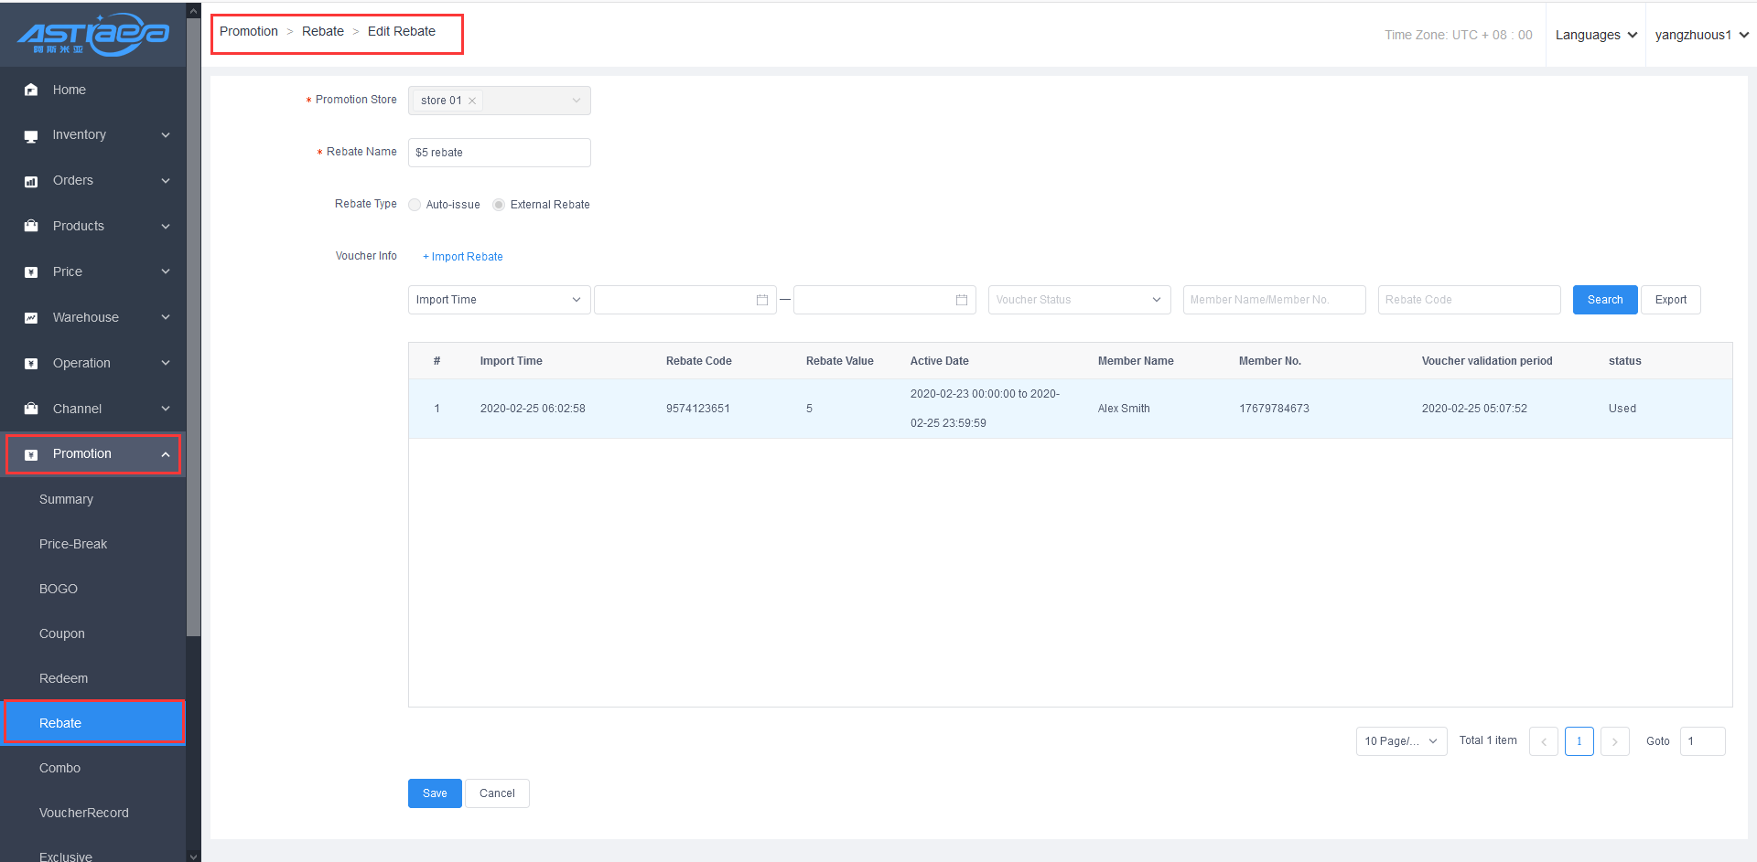Remove store 01 tag with x icon

(x=472, y=101)
